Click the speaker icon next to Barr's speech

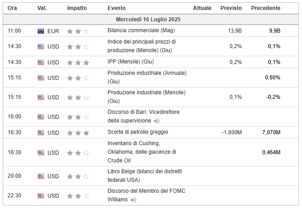pos(156,121)
